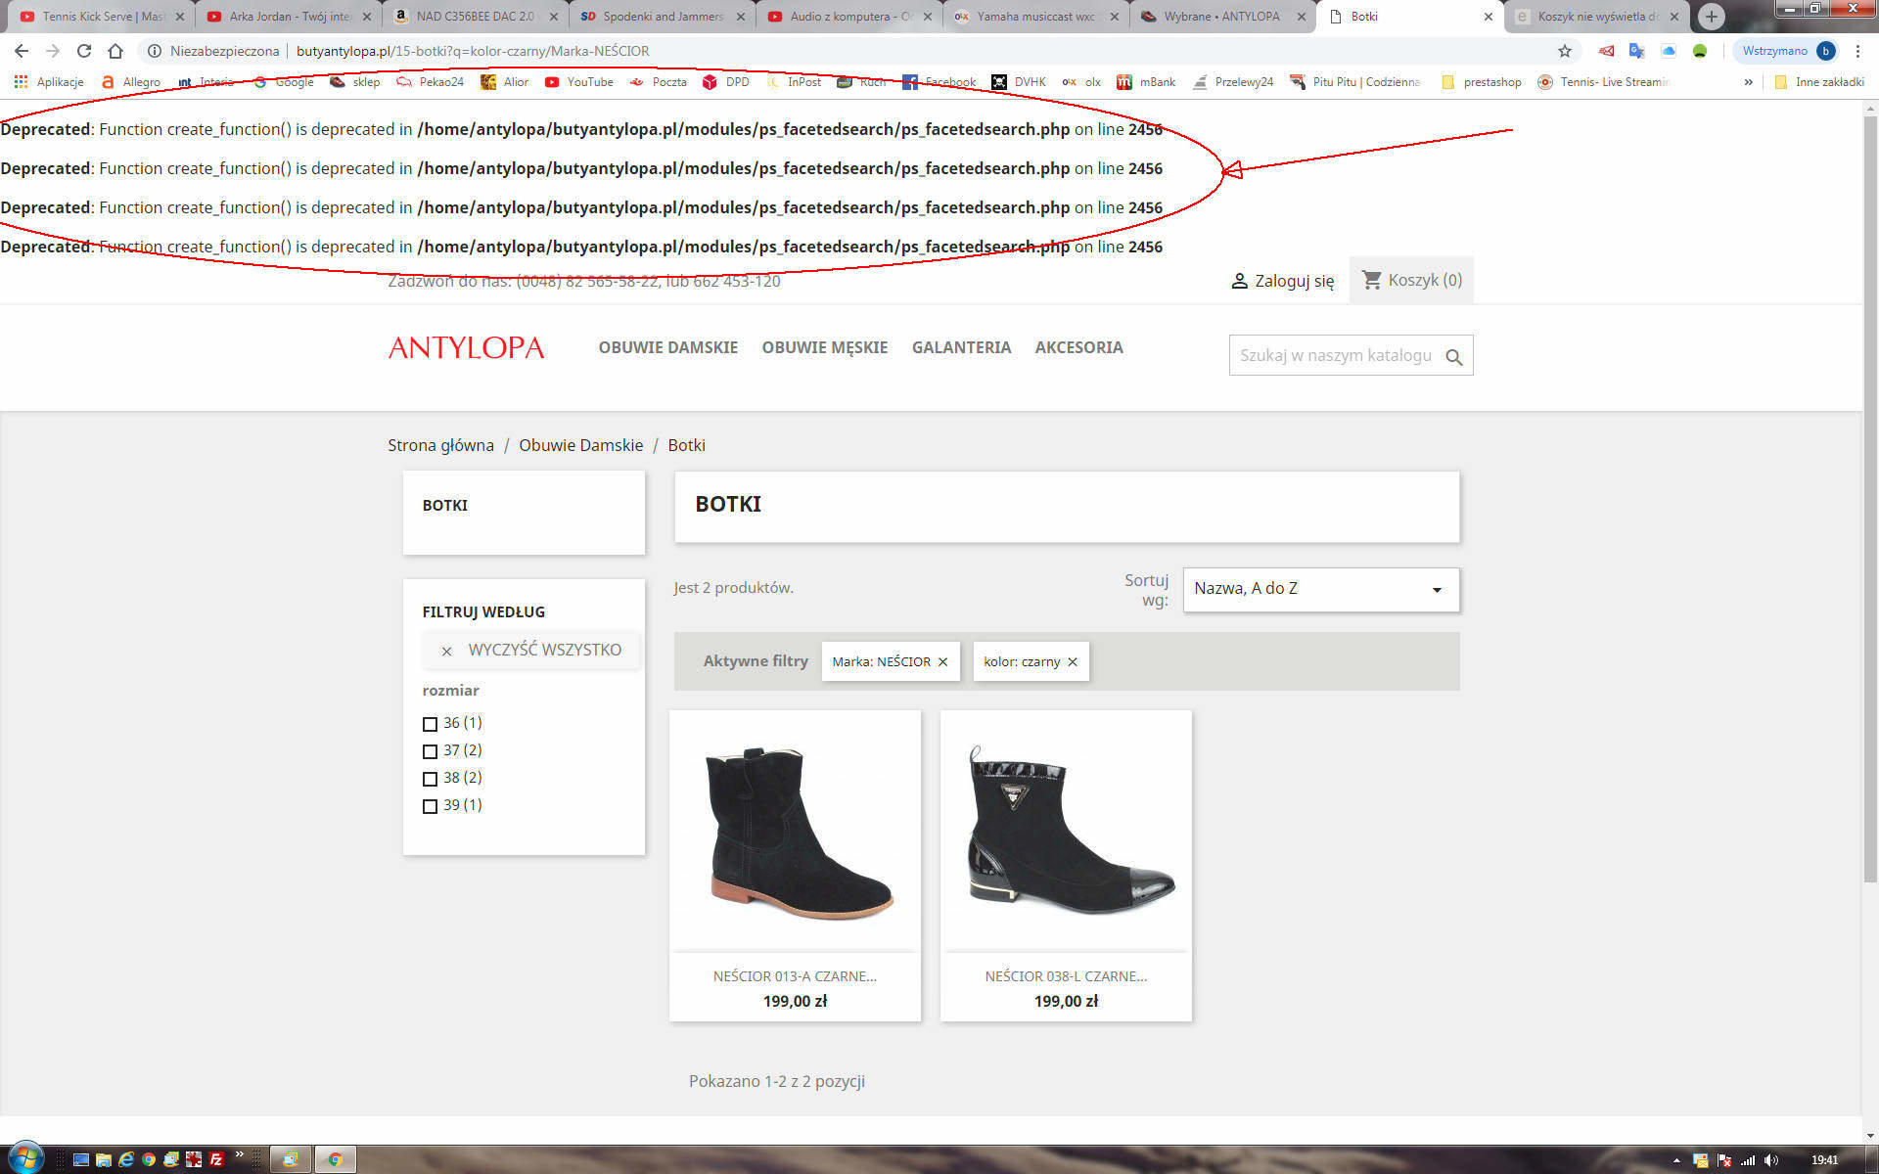This screenshot has width=1879, height=1174.
Task: Expand hidden bookmarks with the chevron
Action: pos(1748,82)
